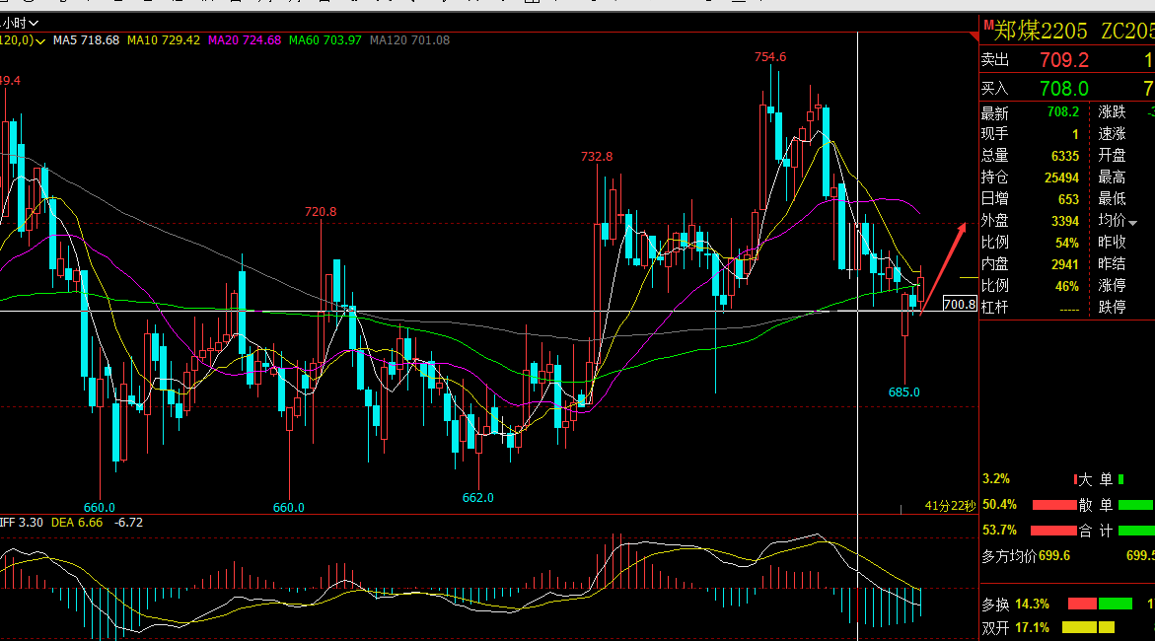1155x641 pixels.
Task: Click the 昨结 field label
Action: click(x=1113, y=263)
